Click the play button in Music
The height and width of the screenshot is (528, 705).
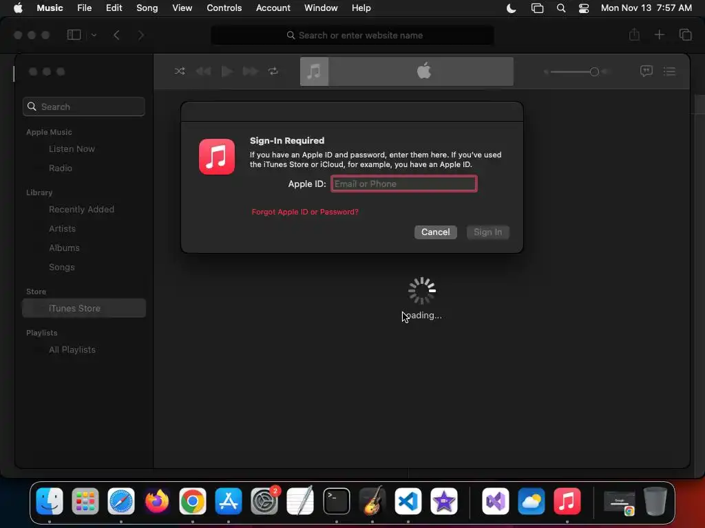227,71
